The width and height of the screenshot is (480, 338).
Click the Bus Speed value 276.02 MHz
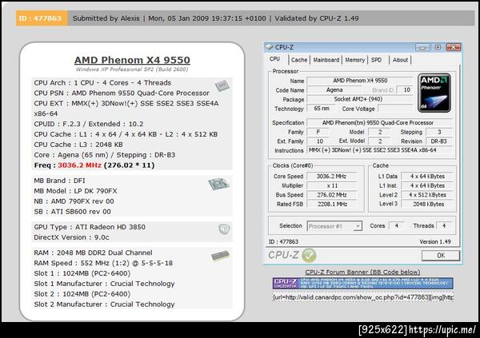(x=332, y=195)
